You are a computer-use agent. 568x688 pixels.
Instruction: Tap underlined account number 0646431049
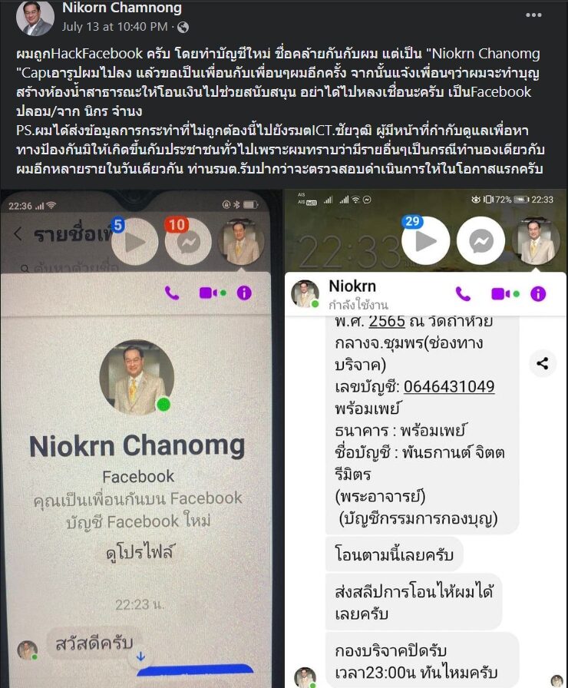(x=449, y=386)
